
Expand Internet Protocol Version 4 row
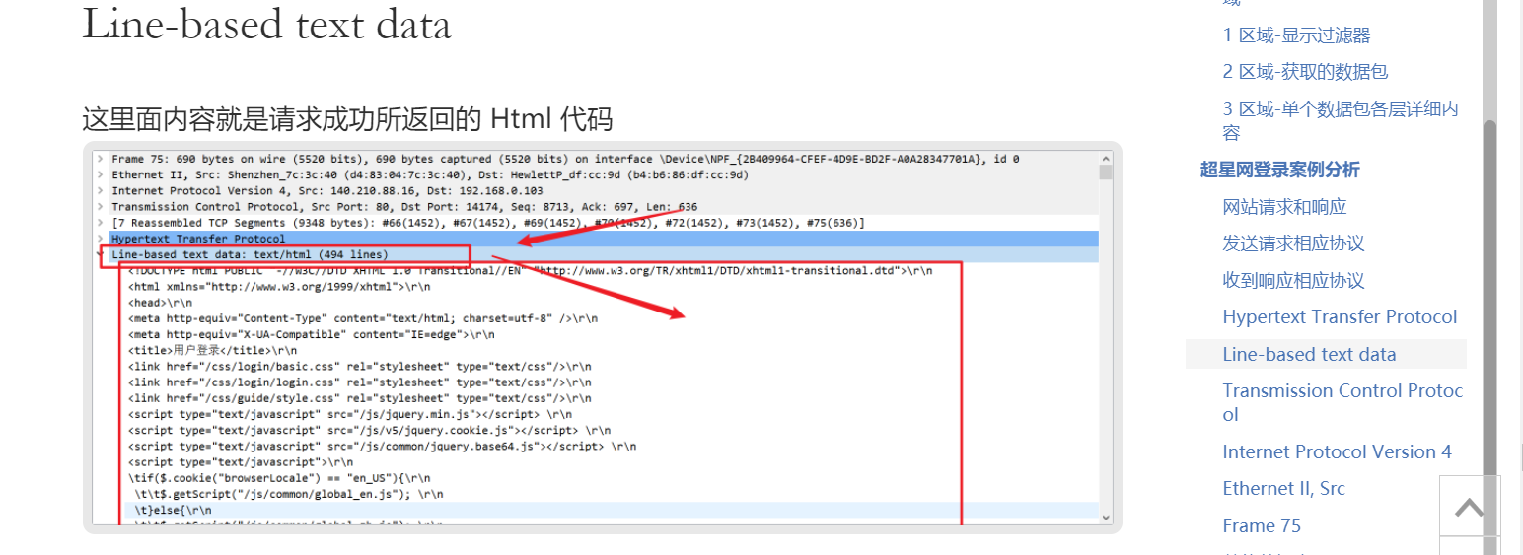point(99,190)
